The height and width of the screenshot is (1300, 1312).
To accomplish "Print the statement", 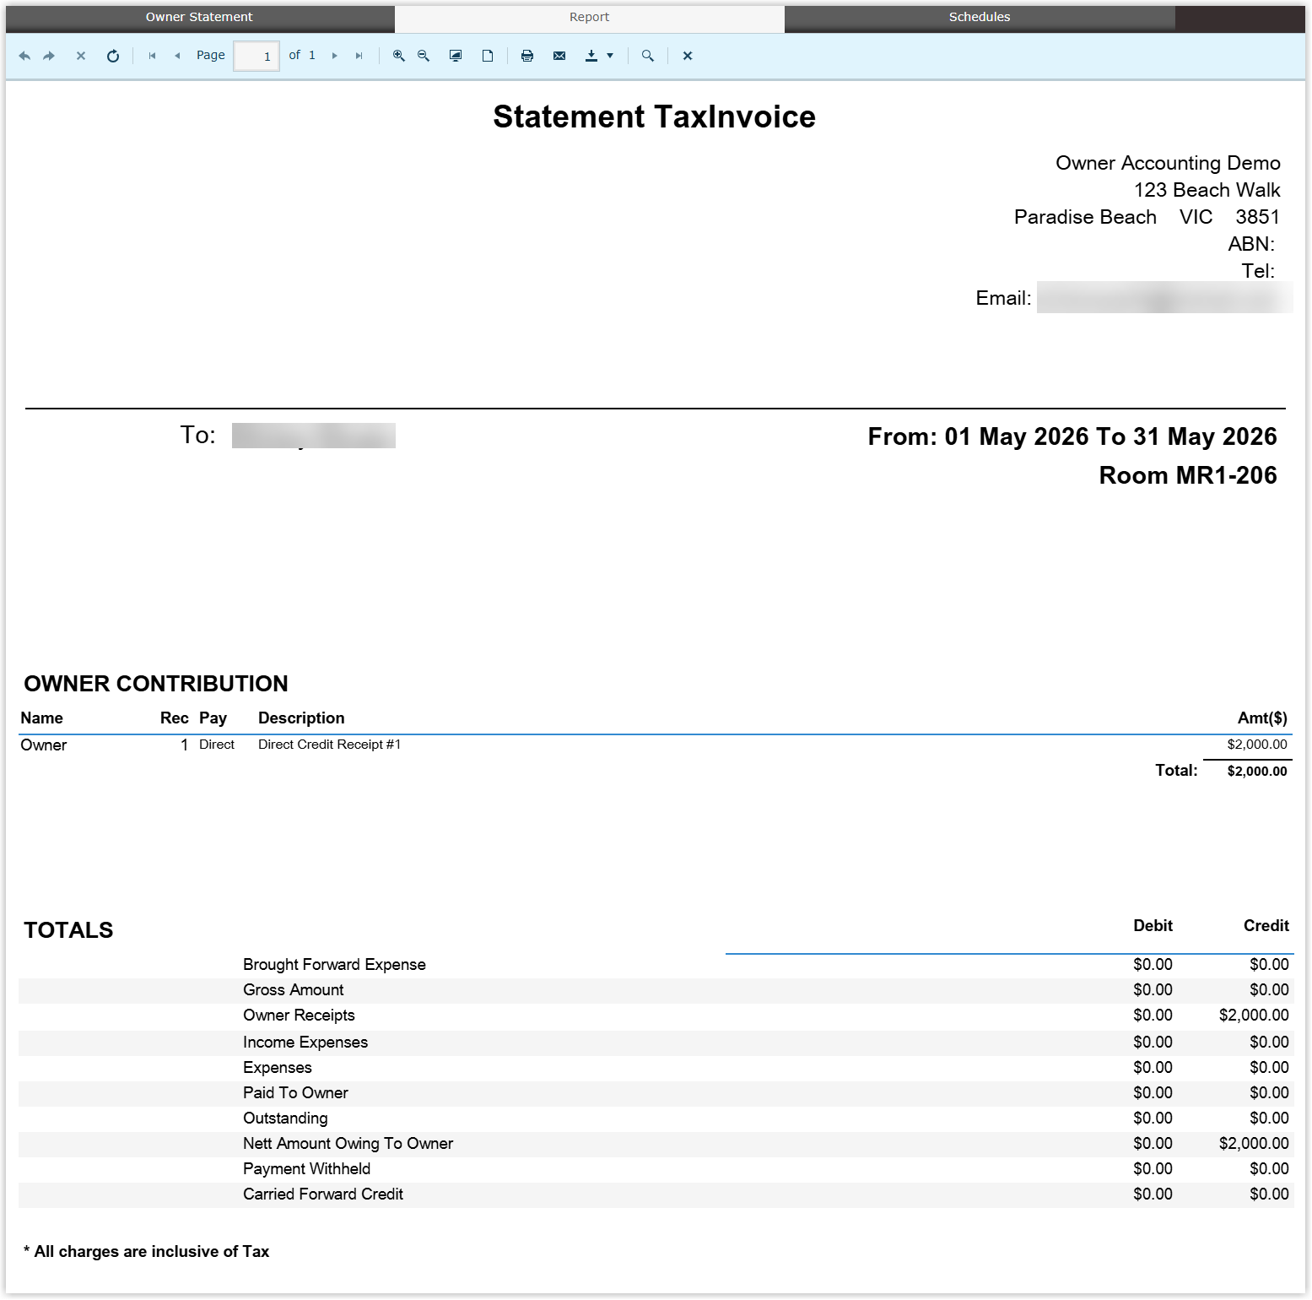I will [x=527, y=56].
